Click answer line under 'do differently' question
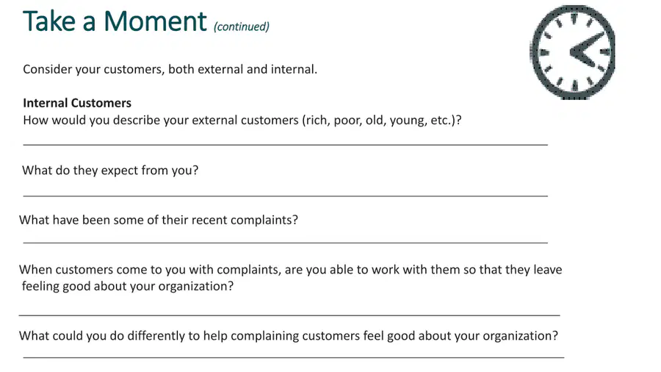Image resolution: width=661 pixels, height=372 pixels. (x=293, y=357)
